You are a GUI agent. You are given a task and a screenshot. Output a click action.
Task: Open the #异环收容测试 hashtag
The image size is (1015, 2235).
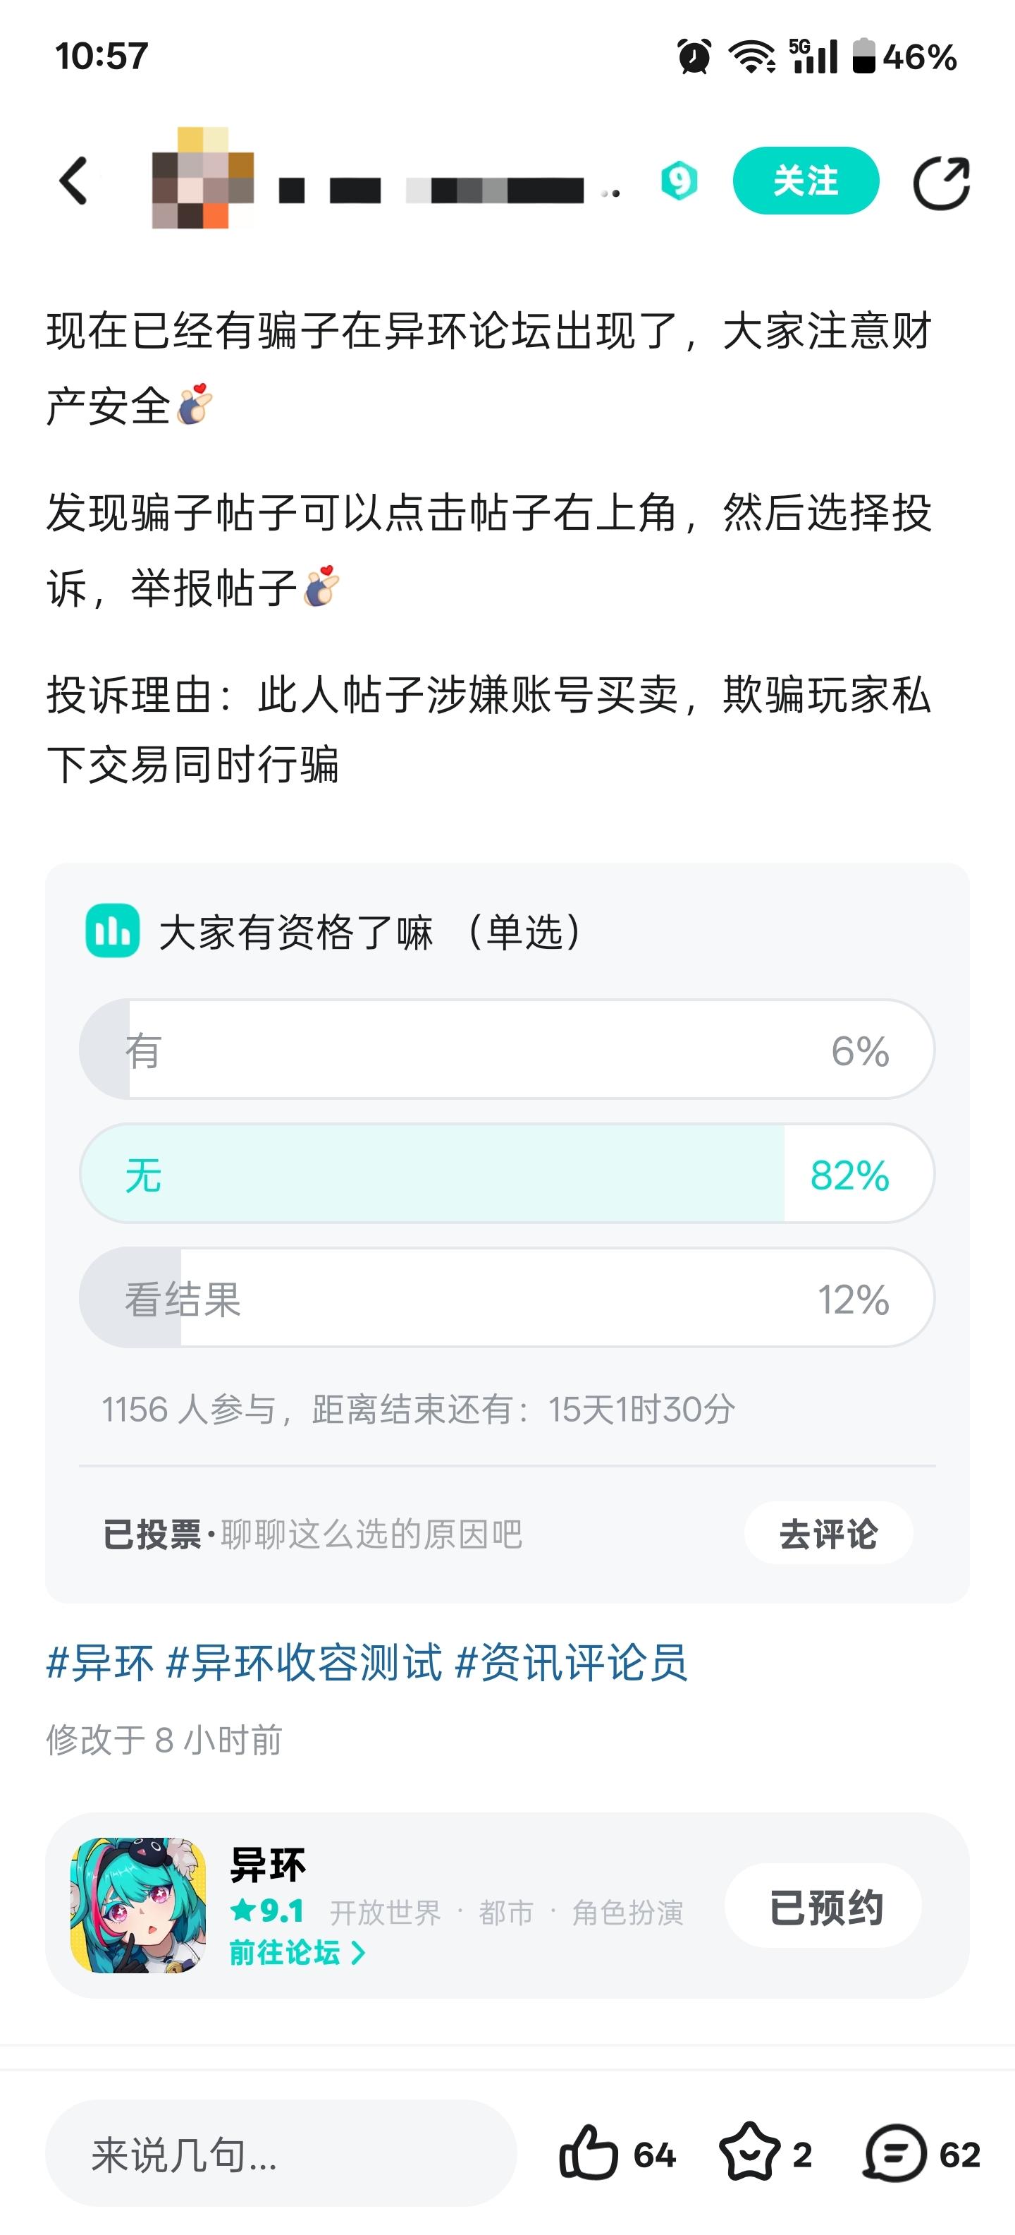pos(304,1664)
